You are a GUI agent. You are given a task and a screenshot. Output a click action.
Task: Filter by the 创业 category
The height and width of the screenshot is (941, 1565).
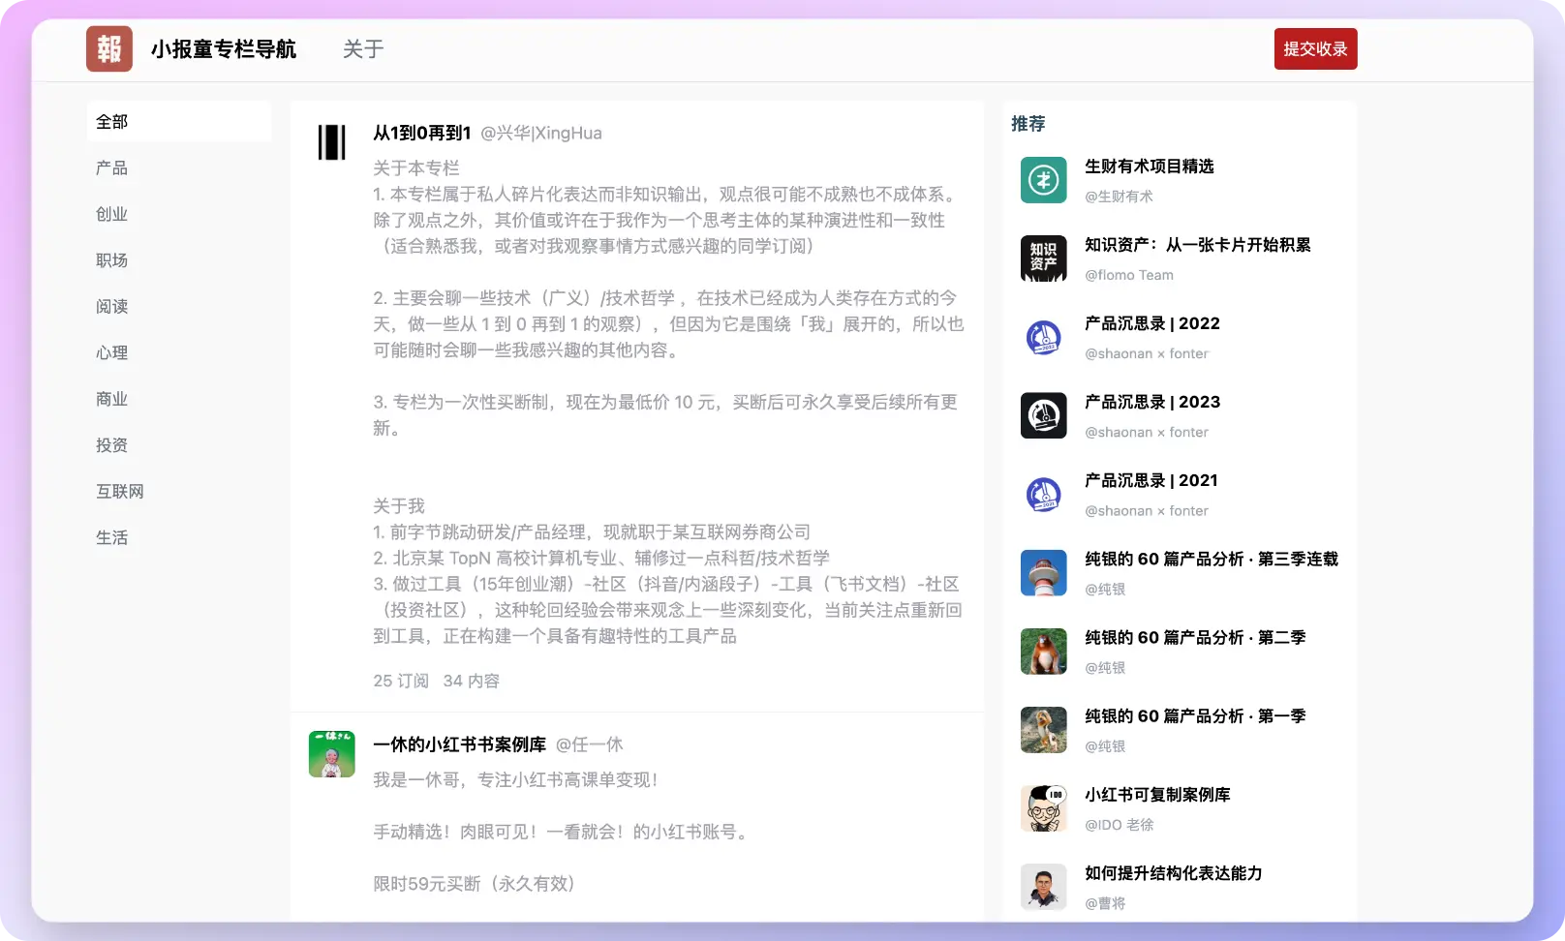112,215
